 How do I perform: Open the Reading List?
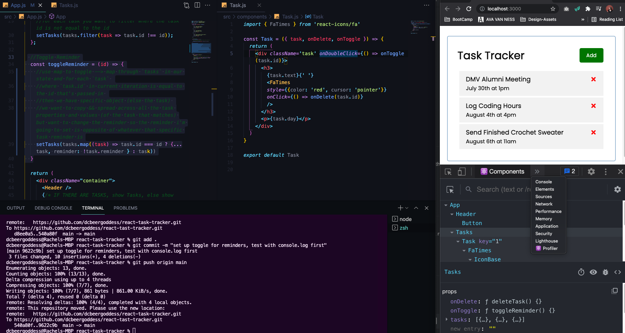pyautogui.click(x=607, y=20)
